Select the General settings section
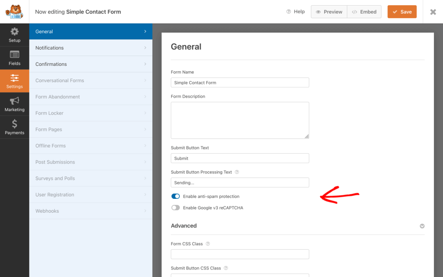Viewport: 443px width, 277px height. (91, 31)
